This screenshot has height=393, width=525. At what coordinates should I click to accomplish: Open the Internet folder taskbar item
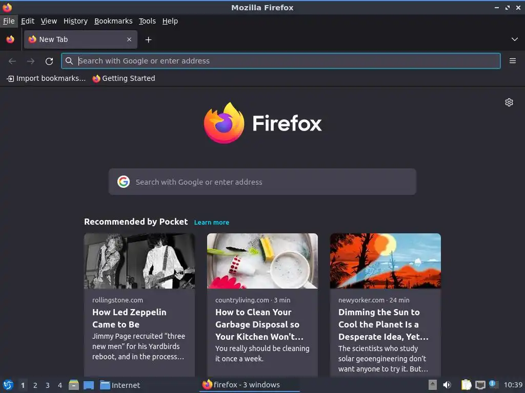(x=120, y=385)
